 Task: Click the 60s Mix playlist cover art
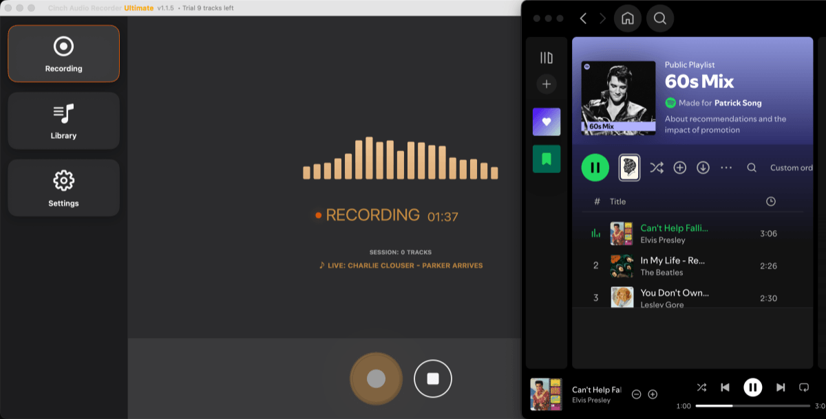coord(618,98)
